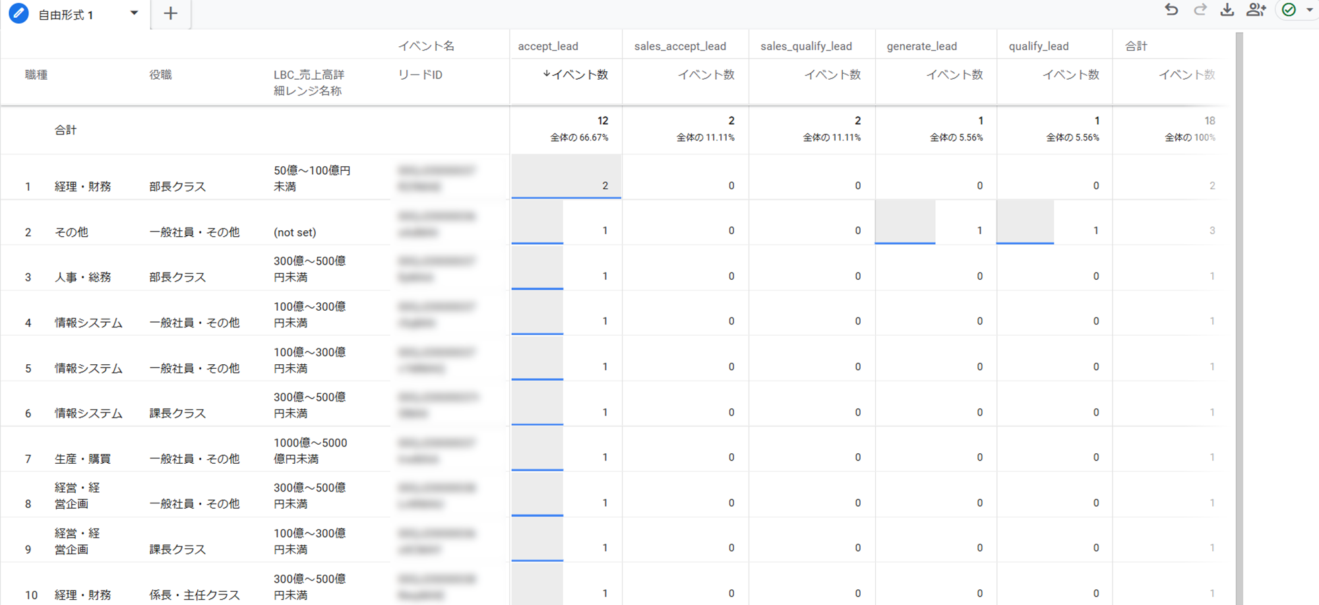Click accept_lead bar cell in row 1

(566, 177)
